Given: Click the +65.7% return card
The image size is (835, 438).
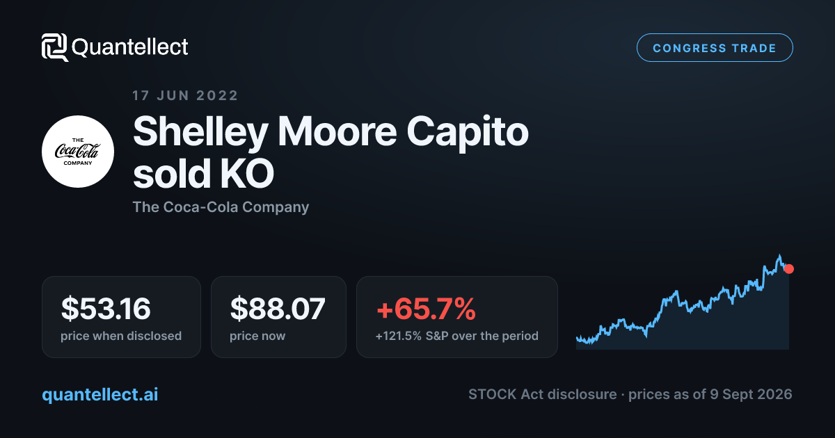Looking at the screenshot, I should [x=457, y=317].
